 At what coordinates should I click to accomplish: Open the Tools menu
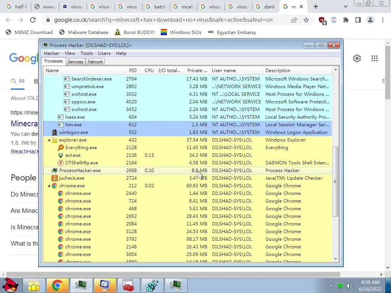[x=87, y=53]
